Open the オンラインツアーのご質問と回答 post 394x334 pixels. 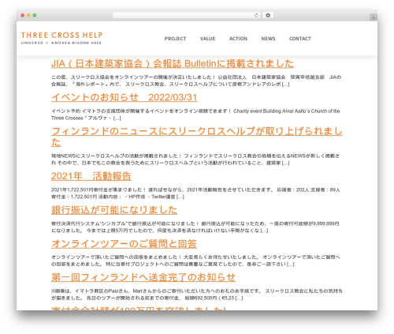click(124, 243)
